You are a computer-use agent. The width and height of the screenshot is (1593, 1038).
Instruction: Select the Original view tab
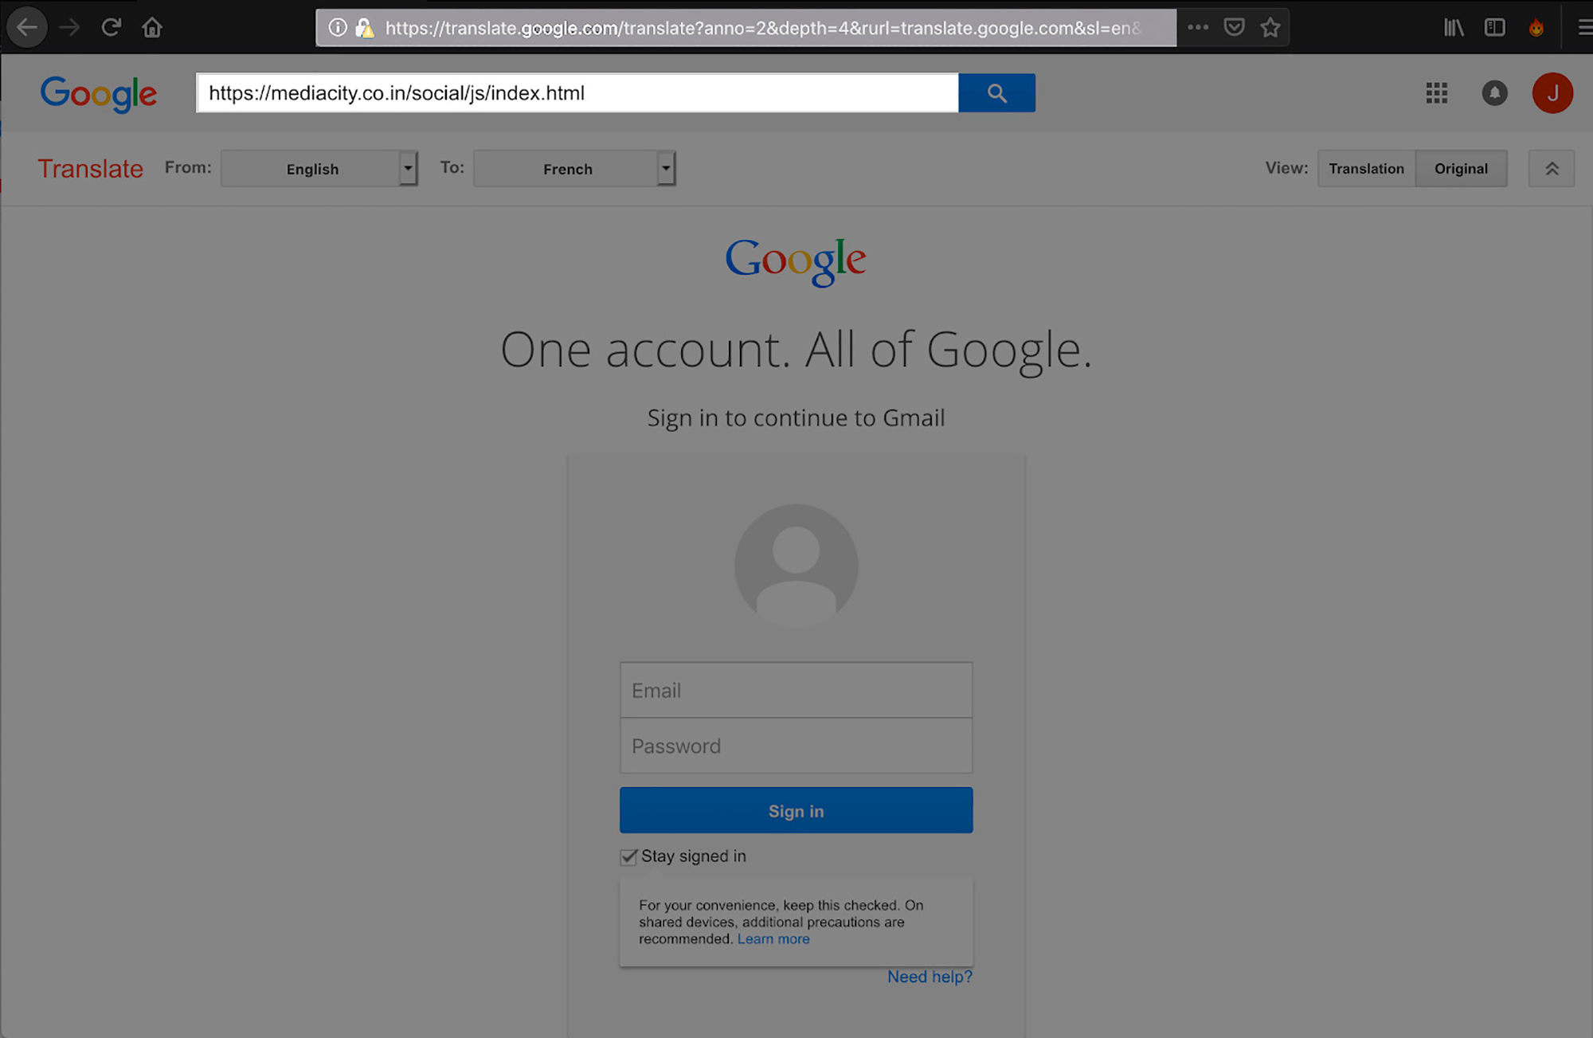pos(1459,167)
